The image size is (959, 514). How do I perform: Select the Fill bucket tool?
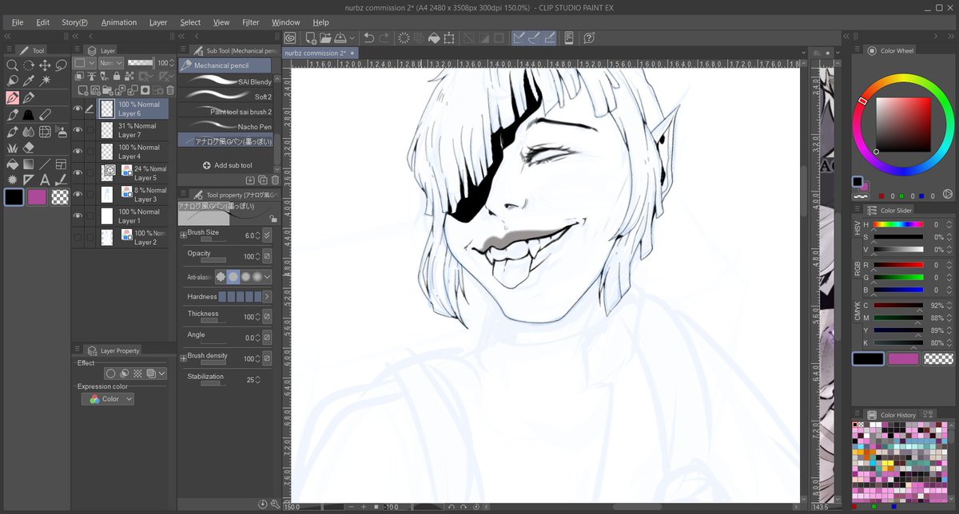click(x=12, y=164)
